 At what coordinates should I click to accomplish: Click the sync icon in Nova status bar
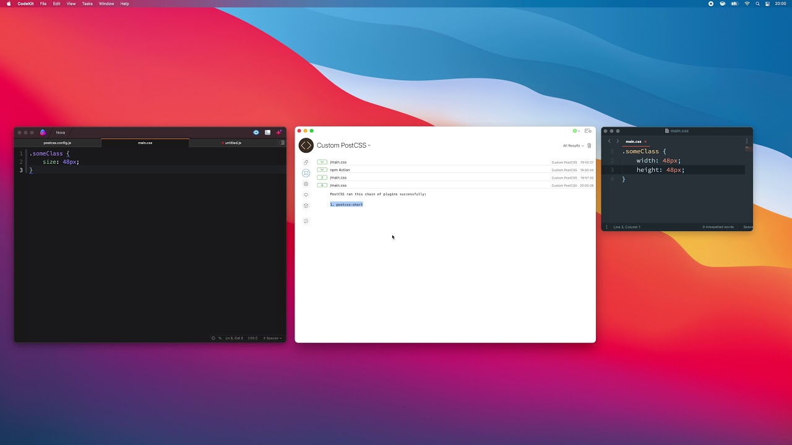tap(213, 338)
